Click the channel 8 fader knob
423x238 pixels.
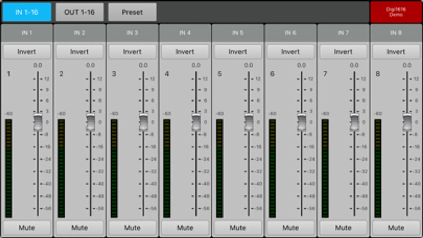tap(407, 122)
